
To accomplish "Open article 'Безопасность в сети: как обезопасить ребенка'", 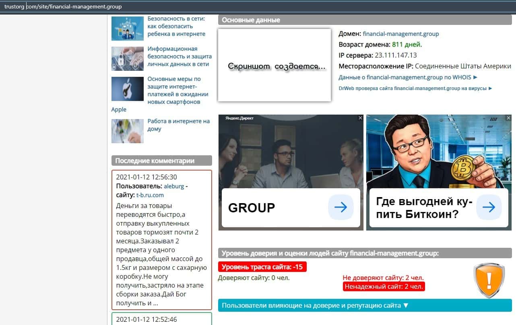I will [x=176, y=26].
